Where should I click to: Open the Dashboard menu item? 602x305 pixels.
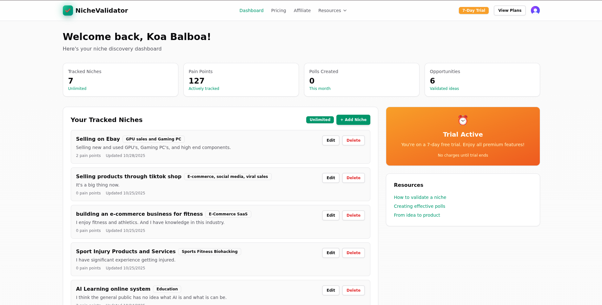[x=251, y=10]
